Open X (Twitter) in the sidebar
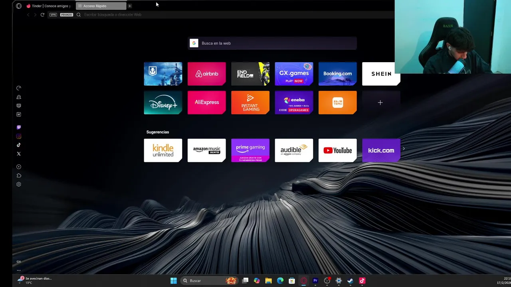 (x=19, y=154)
